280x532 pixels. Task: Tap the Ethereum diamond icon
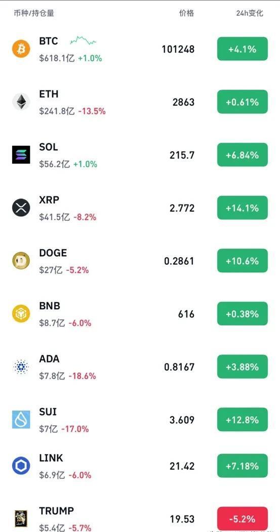click(x=21, y=102)
